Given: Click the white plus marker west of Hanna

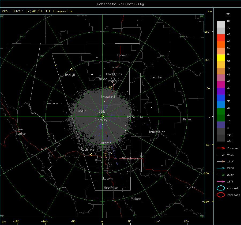Looking at the screenshot, I should [x=151, y=108].
